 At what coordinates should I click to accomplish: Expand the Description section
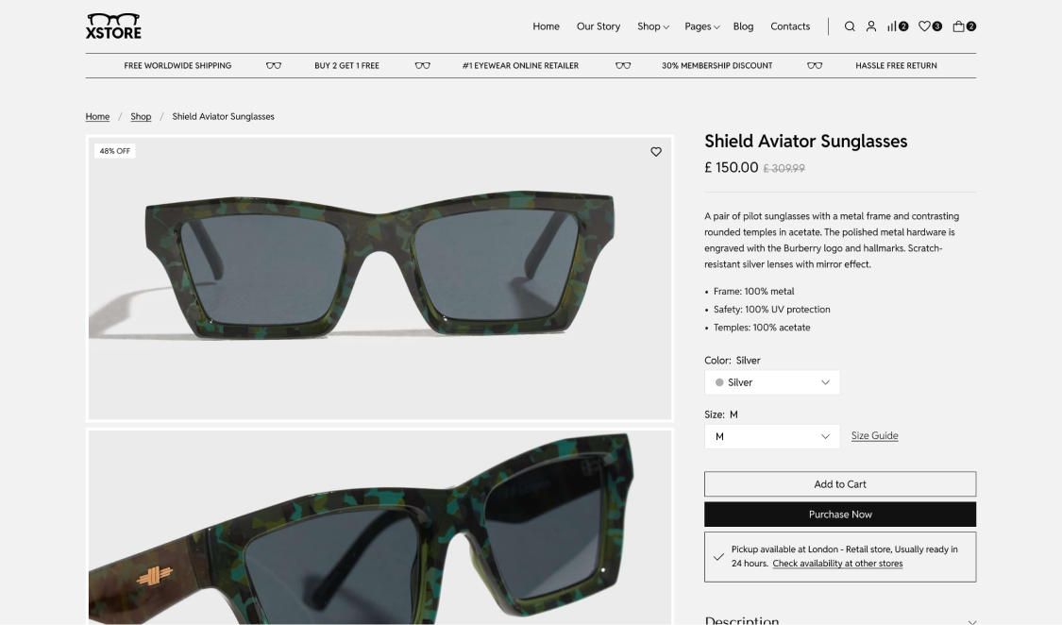pyautogui.click(x=971, y=620)
